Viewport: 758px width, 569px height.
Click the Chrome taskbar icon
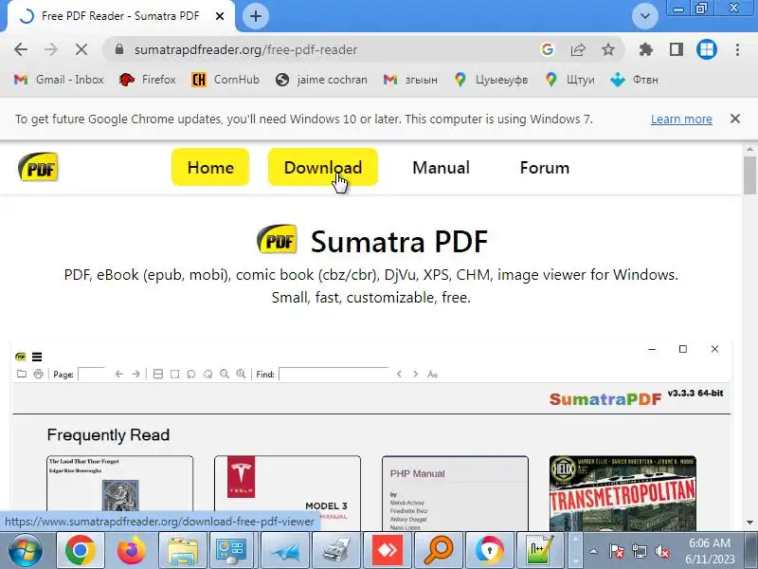click(81, 550)
